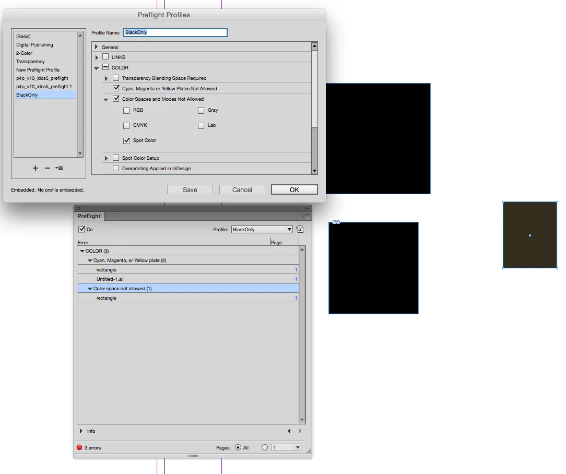Toggle the COLOR category checkbox
Image resolution: width=566 pixels, height=474 pixels.
coord(105,67)
